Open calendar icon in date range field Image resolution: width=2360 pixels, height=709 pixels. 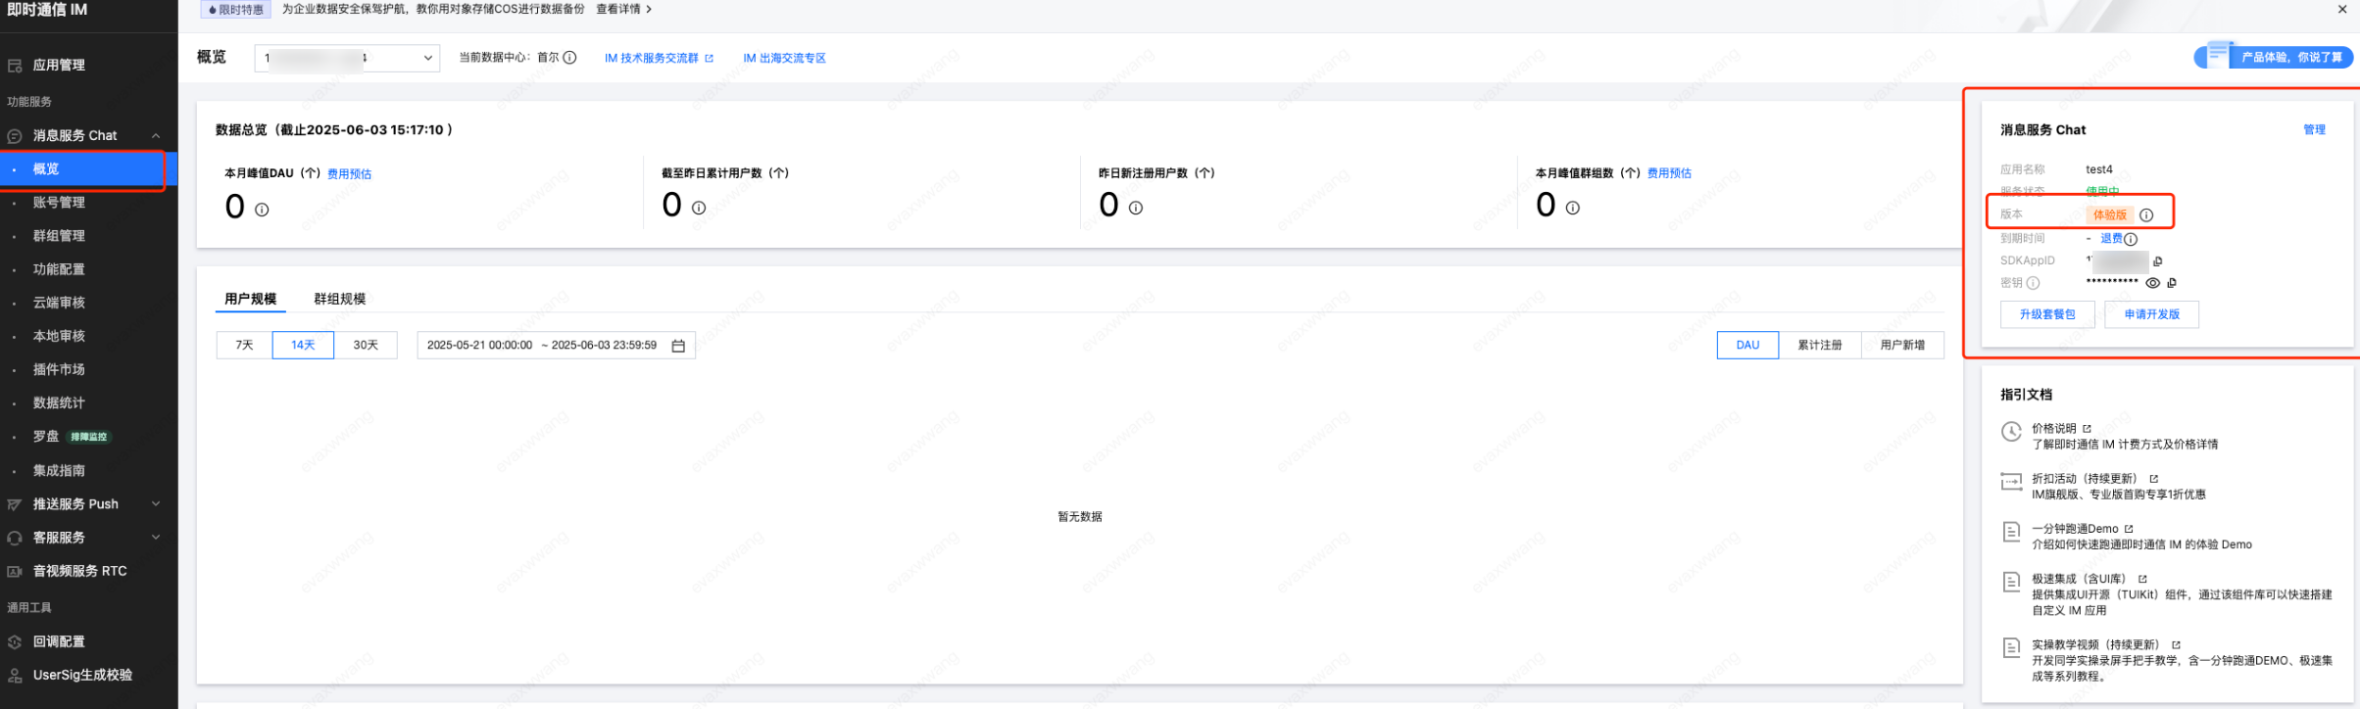[x=678, y=346]
